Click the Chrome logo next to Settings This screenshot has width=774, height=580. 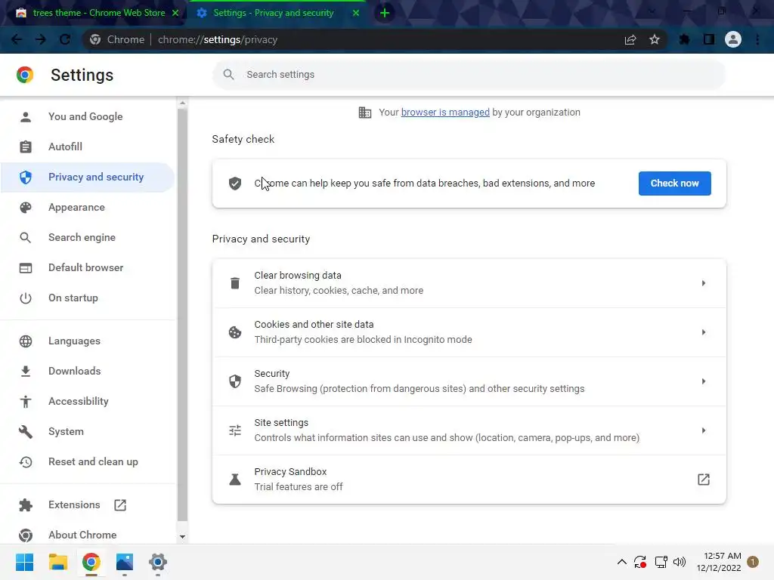click(25, 75)
